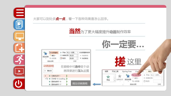Screen dimensions: 171x96
Task: Click the 播放自 button in animation pane
Action: (48, 71)
